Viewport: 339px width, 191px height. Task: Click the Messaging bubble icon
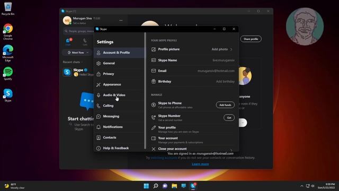click(x=99, y=116)
